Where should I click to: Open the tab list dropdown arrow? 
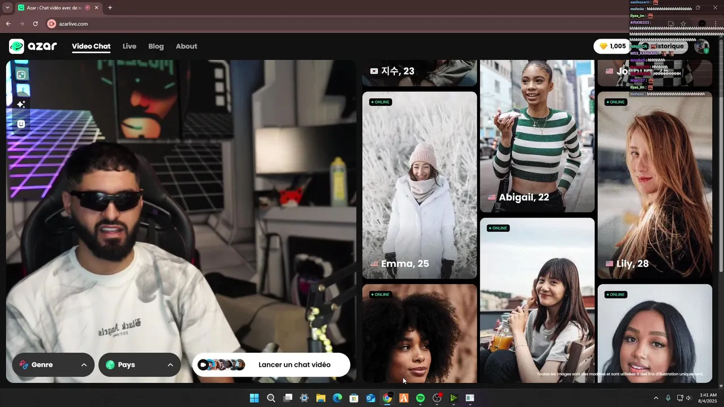[7, 8]
